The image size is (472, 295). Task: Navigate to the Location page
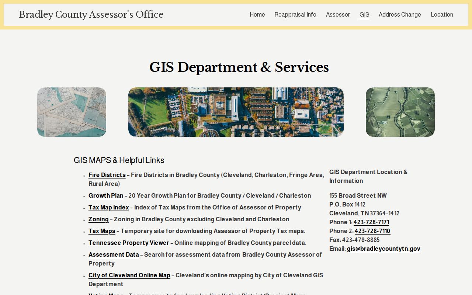click(x=442, y=15)
